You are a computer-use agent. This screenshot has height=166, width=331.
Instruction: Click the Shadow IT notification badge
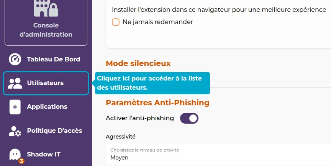pyautogui.click(x=21, y=161)
